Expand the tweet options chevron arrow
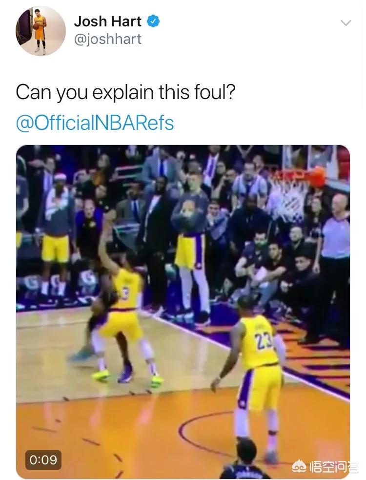This screenshot has height=480, width=366. point(346,23)
